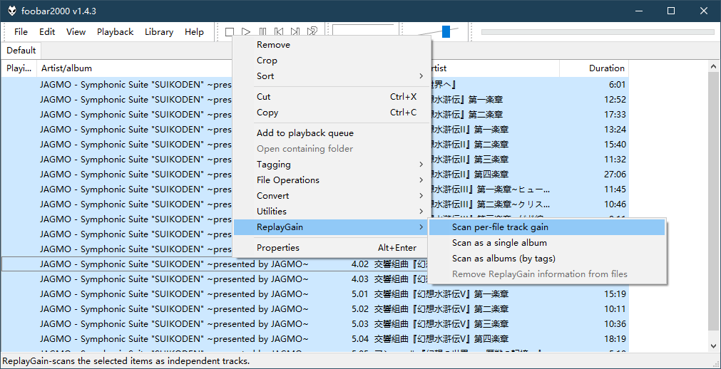721x369 pixels.
Task: Select Scan as a single album
Action: coord(499,243)
